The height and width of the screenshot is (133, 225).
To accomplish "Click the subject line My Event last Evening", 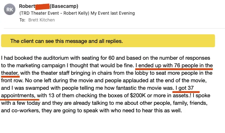I will pyautogui.click(x=113, y=13).
